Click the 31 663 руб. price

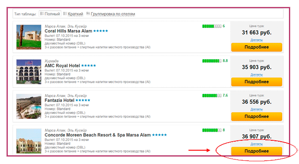pyautogui.click(x=257, y=33)
